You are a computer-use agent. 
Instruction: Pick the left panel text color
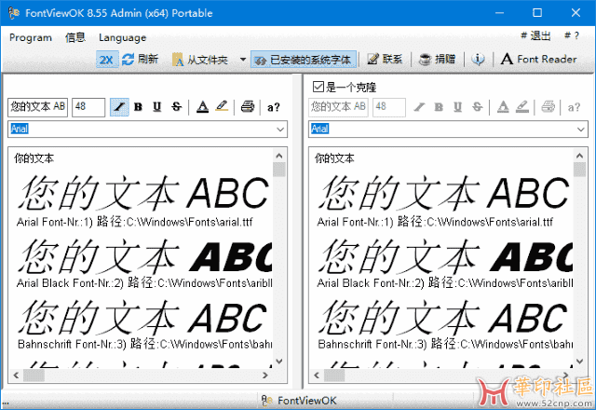pos(202,106)
